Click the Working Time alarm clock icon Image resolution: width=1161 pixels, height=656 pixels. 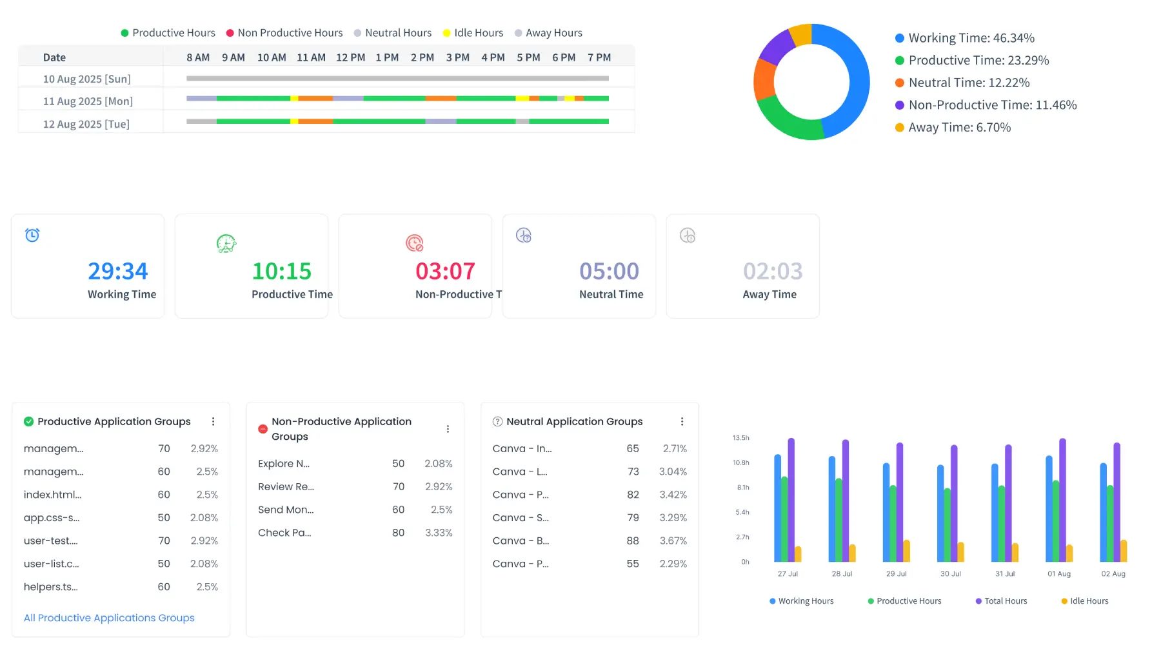pos(32,235)
